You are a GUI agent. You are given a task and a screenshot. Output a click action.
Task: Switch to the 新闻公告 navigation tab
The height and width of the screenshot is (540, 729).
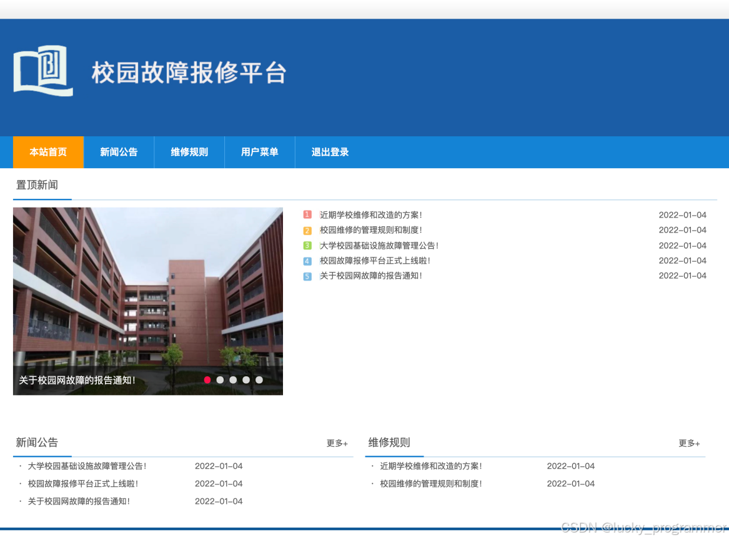119,152
